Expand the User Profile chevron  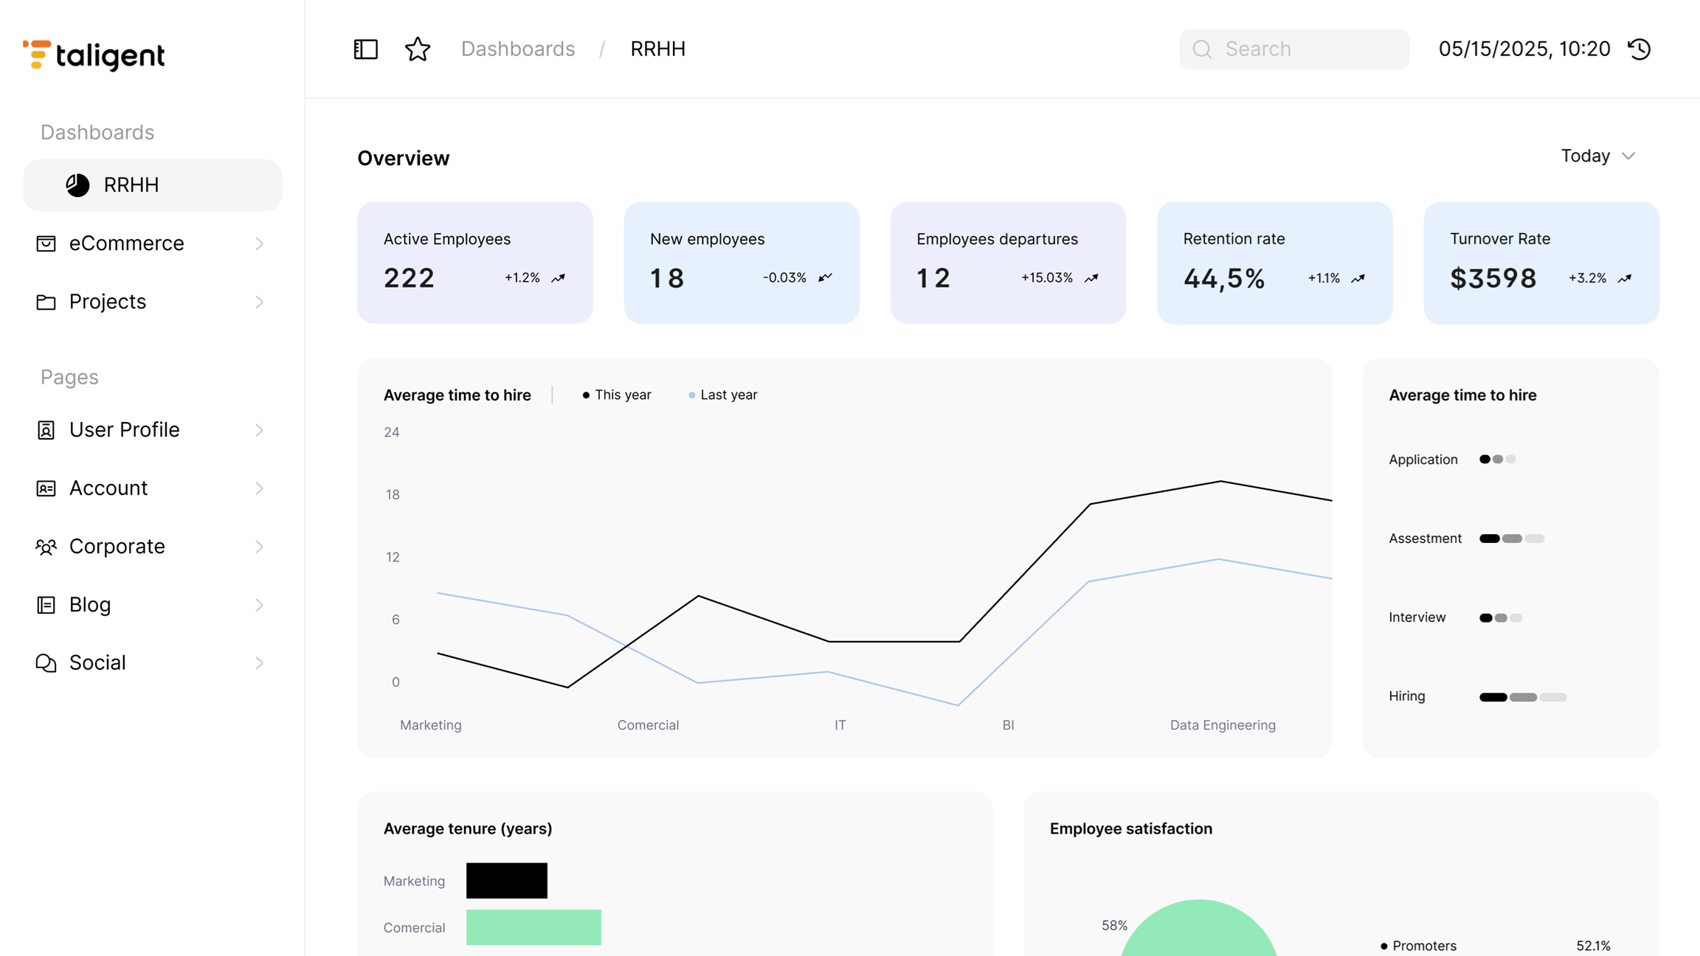260,430
